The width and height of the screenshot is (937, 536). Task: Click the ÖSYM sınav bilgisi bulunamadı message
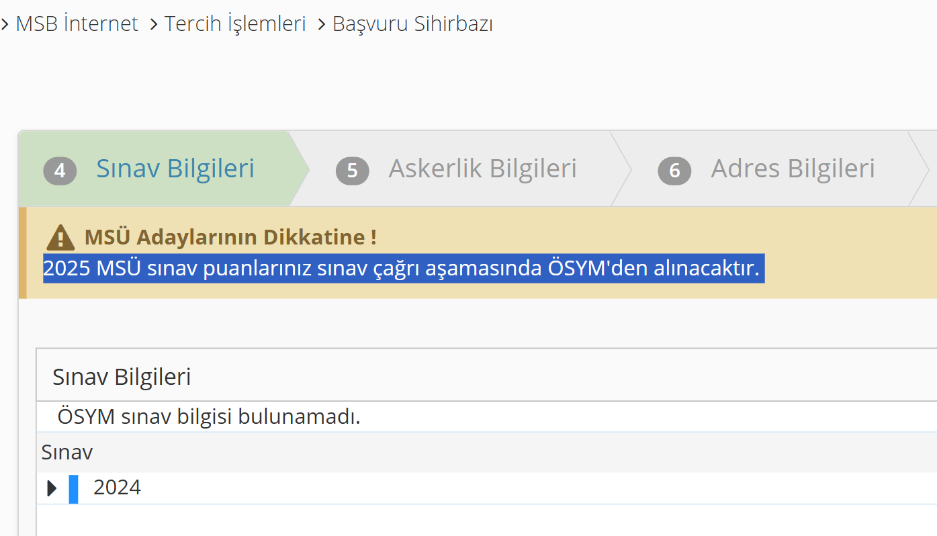[x=209, y=416]
